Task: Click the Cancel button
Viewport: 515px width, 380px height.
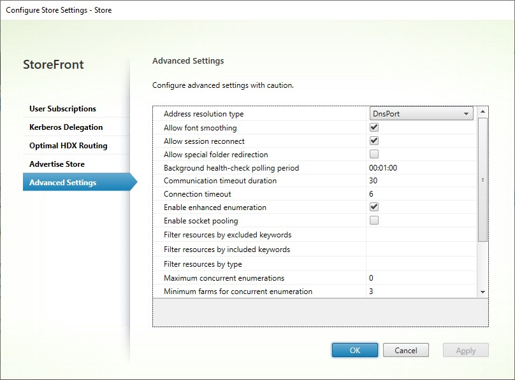Action: [x=406, y=350]
